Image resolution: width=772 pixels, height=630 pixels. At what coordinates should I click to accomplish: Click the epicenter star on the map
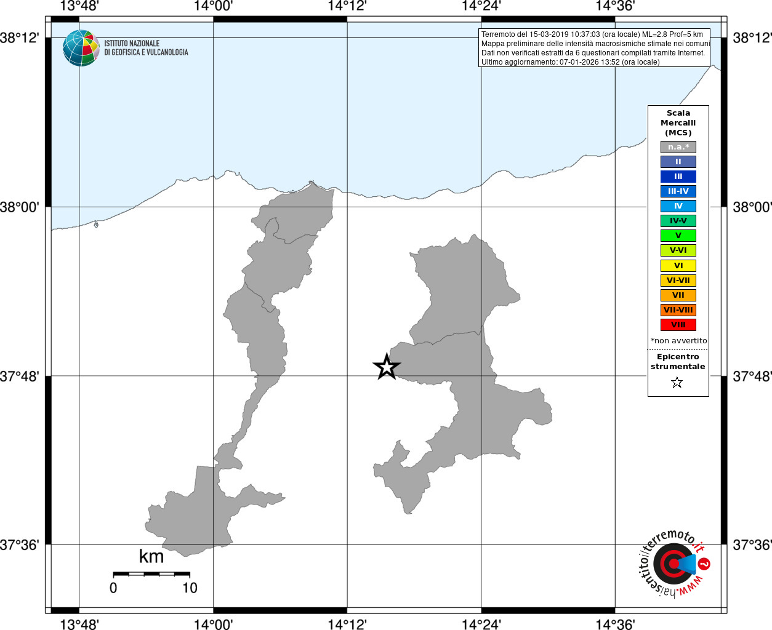[x=387, y=367]
